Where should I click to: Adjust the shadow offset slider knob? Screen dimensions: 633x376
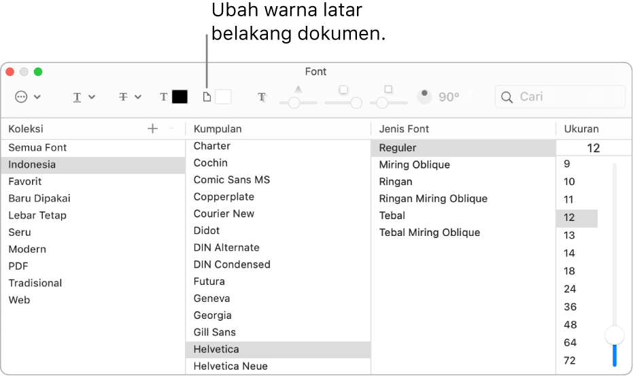pyautogui.click(x=382, y=103)
